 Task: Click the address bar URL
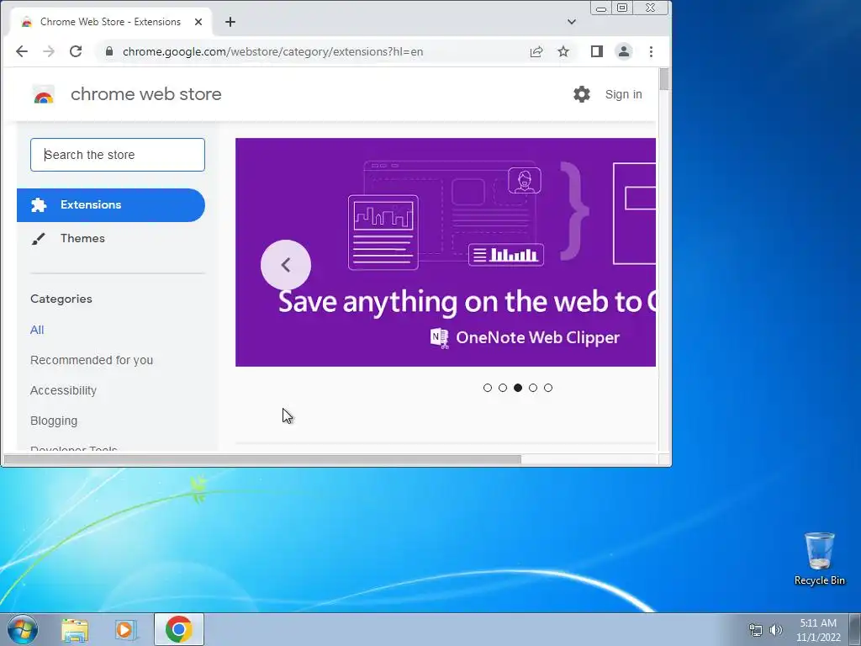pos(273,51)
